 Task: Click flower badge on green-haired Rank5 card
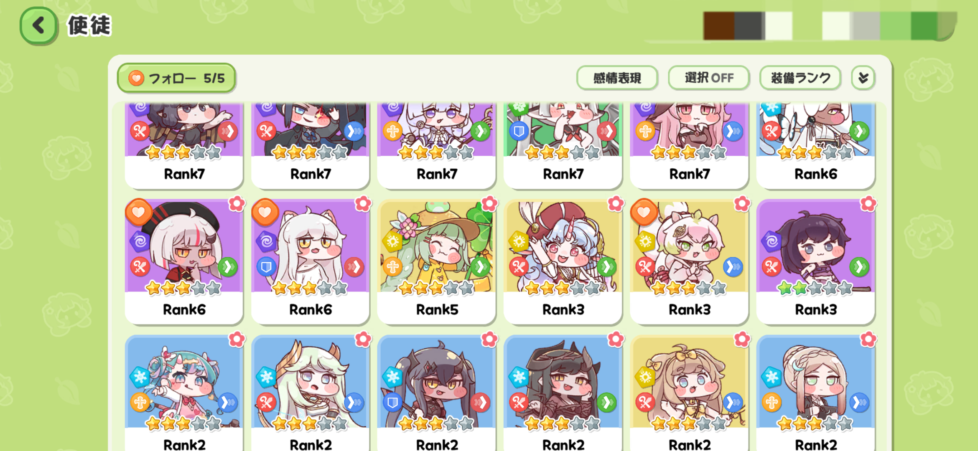tap(489, 204)
